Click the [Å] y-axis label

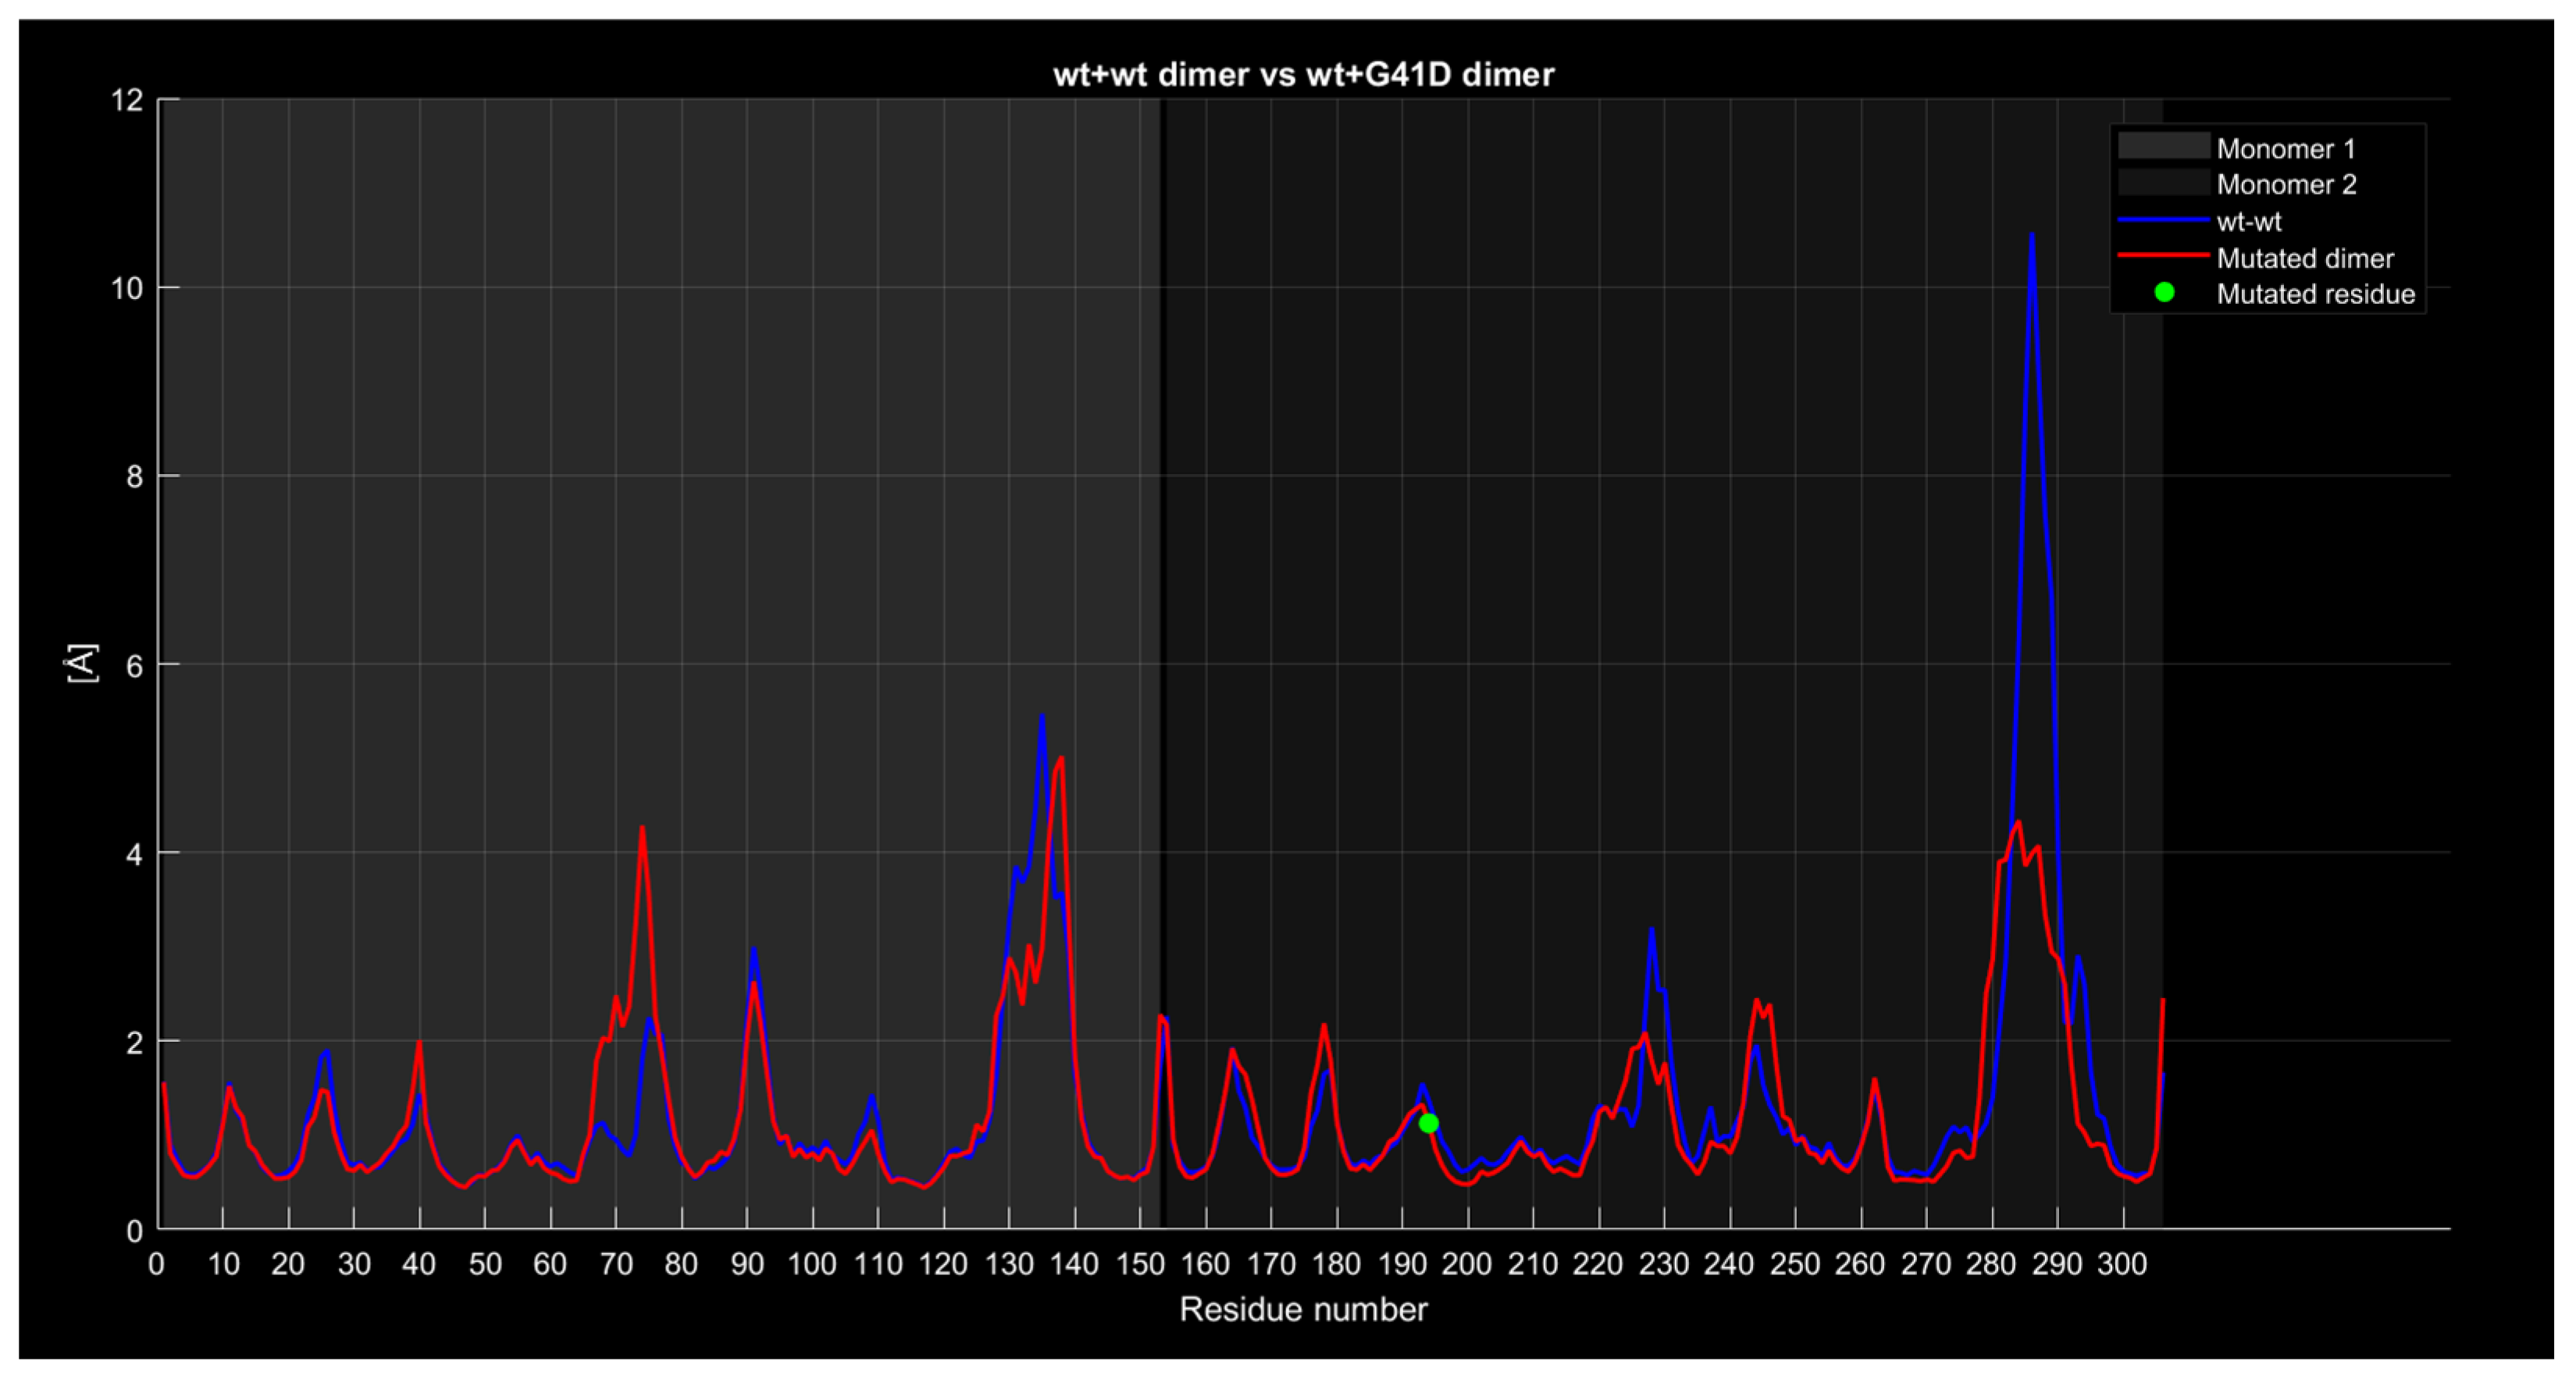coord(82,663)
